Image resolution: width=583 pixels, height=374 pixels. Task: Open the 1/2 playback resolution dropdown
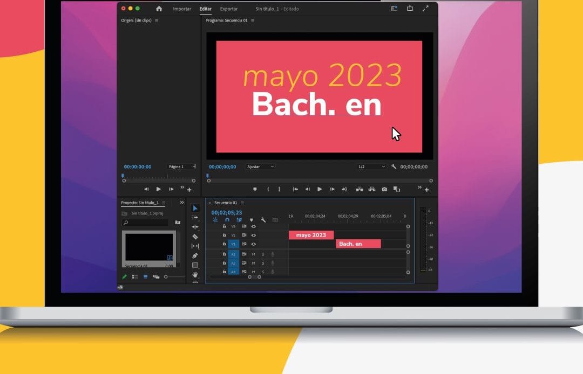pyautogui.click(x=371, y=167)
